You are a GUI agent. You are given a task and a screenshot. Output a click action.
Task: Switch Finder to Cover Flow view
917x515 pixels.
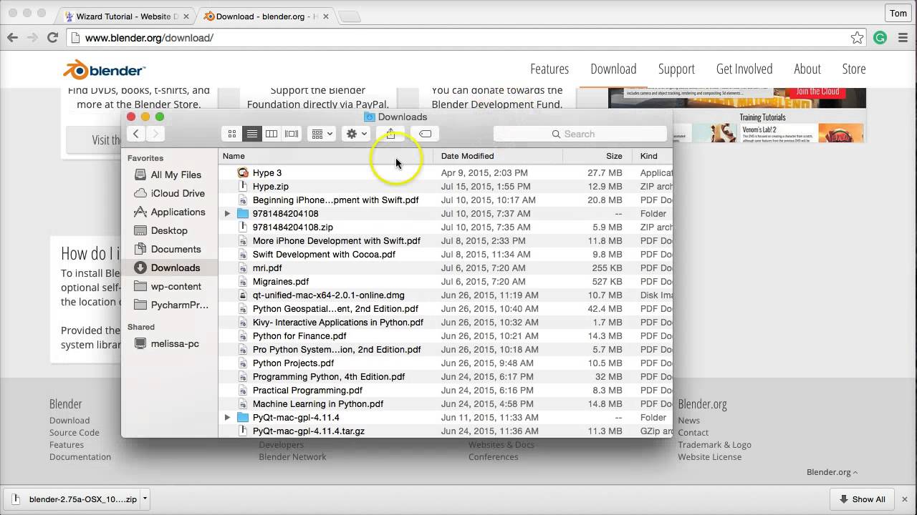pyautogui.click(x=292, y=134)
